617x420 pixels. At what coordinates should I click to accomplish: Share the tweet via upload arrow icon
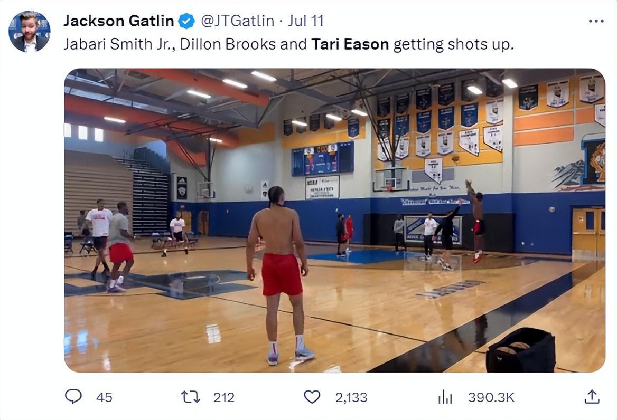592,396
